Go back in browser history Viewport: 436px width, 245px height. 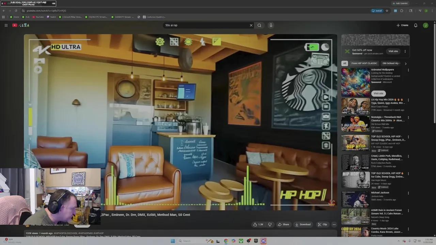point(4,11)
